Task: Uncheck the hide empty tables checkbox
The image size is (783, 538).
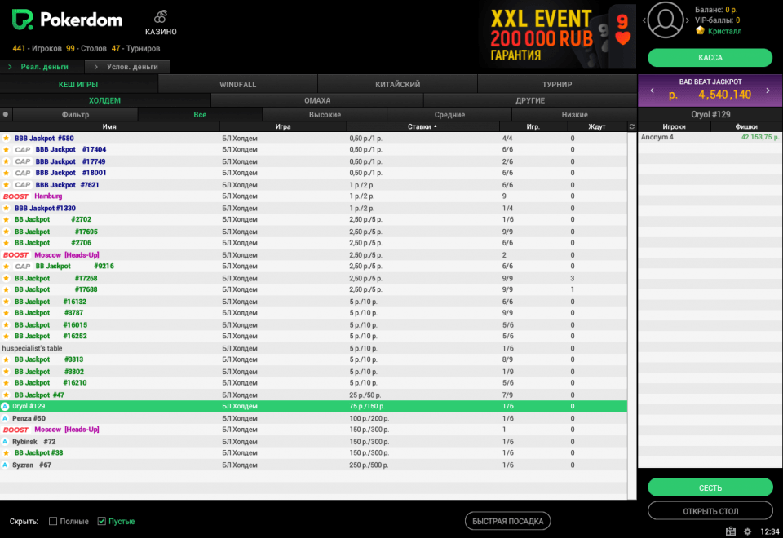Action: [102, 521]
